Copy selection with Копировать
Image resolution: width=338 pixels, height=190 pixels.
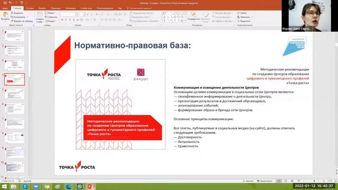tap(18, 17)
